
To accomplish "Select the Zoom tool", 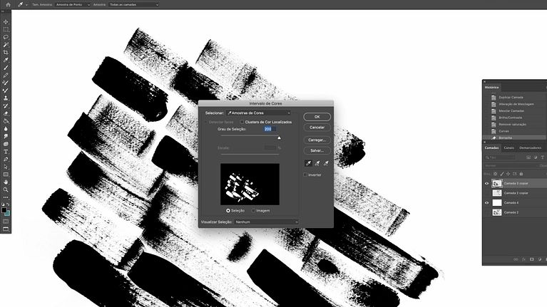I will [6, 189].
